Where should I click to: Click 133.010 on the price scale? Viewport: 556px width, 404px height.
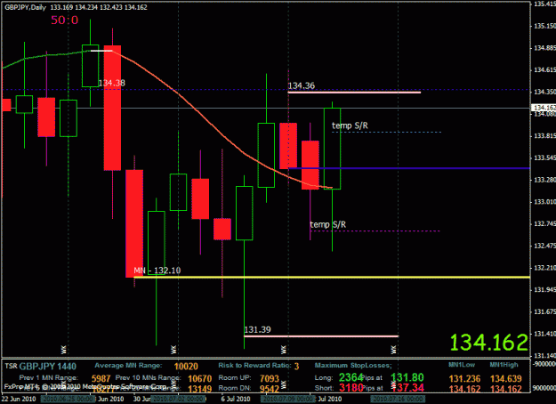[x=544, y=202]
